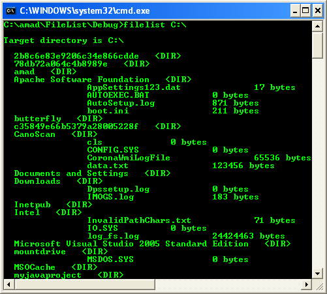Click the '183 bytes' size value
Image resolution: width=327 pixels, height=294 pixels.
click(236, 197)
